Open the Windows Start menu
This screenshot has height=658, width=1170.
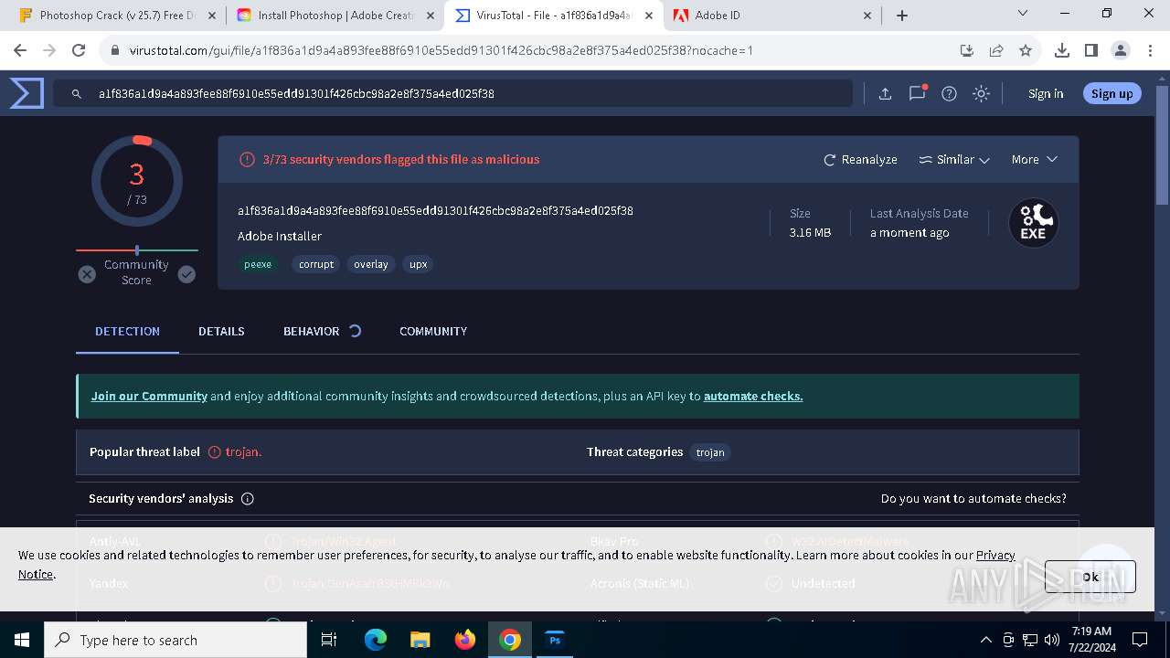22,640
